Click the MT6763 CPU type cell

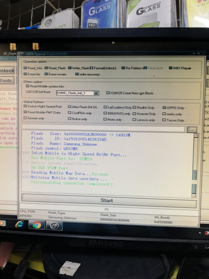click(x=25, y=216)
